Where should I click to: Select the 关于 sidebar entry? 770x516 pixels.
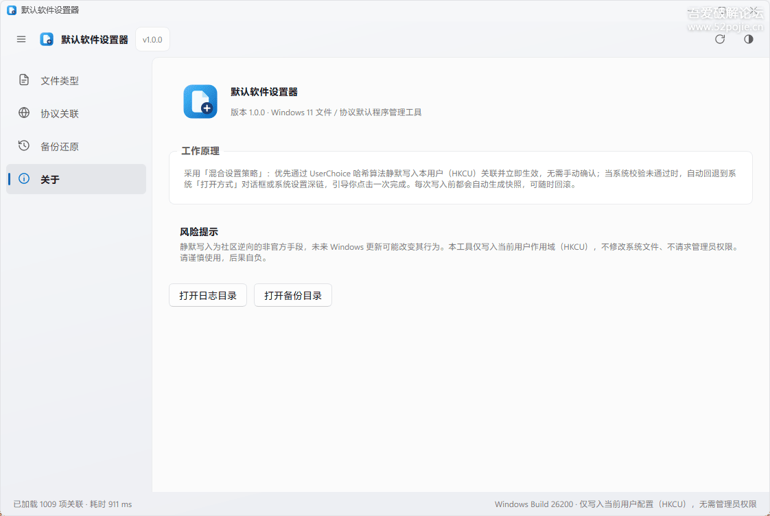pos(76,179)
